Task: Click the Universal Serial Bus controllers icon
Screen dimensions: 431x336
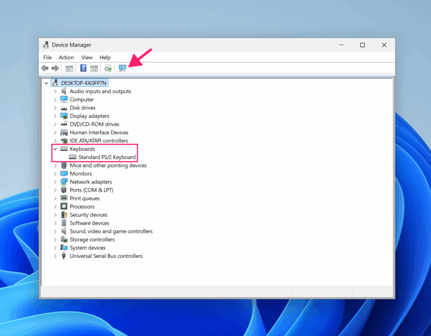Action: (x=64, y=256)
